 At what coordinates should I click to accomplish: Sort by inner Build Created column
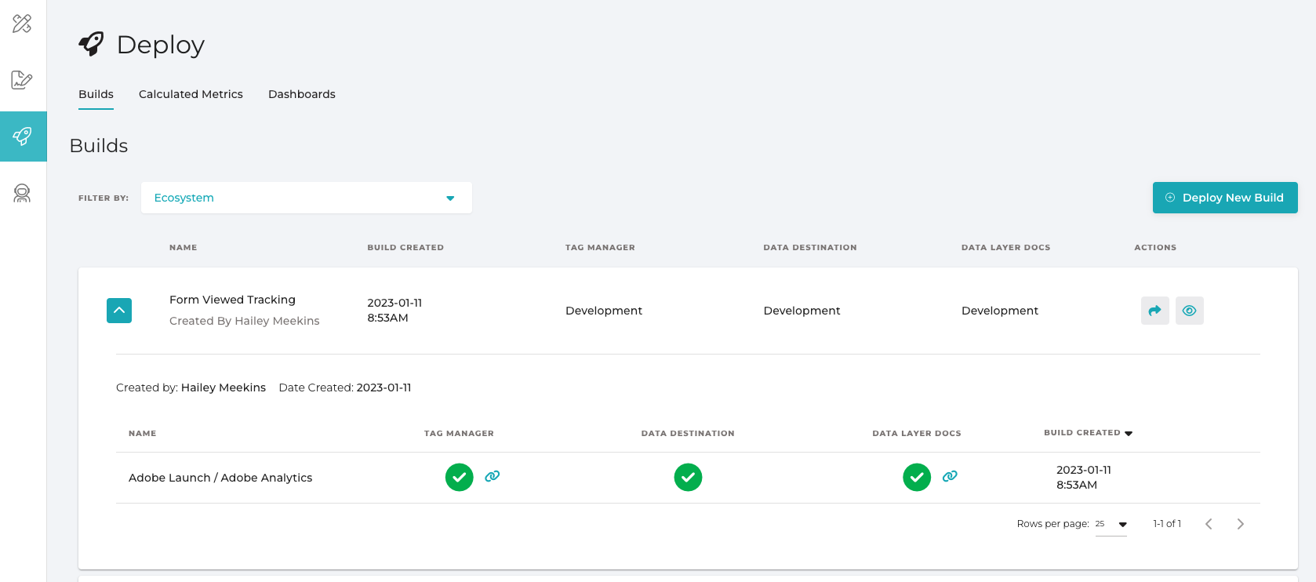point(1088,433)
